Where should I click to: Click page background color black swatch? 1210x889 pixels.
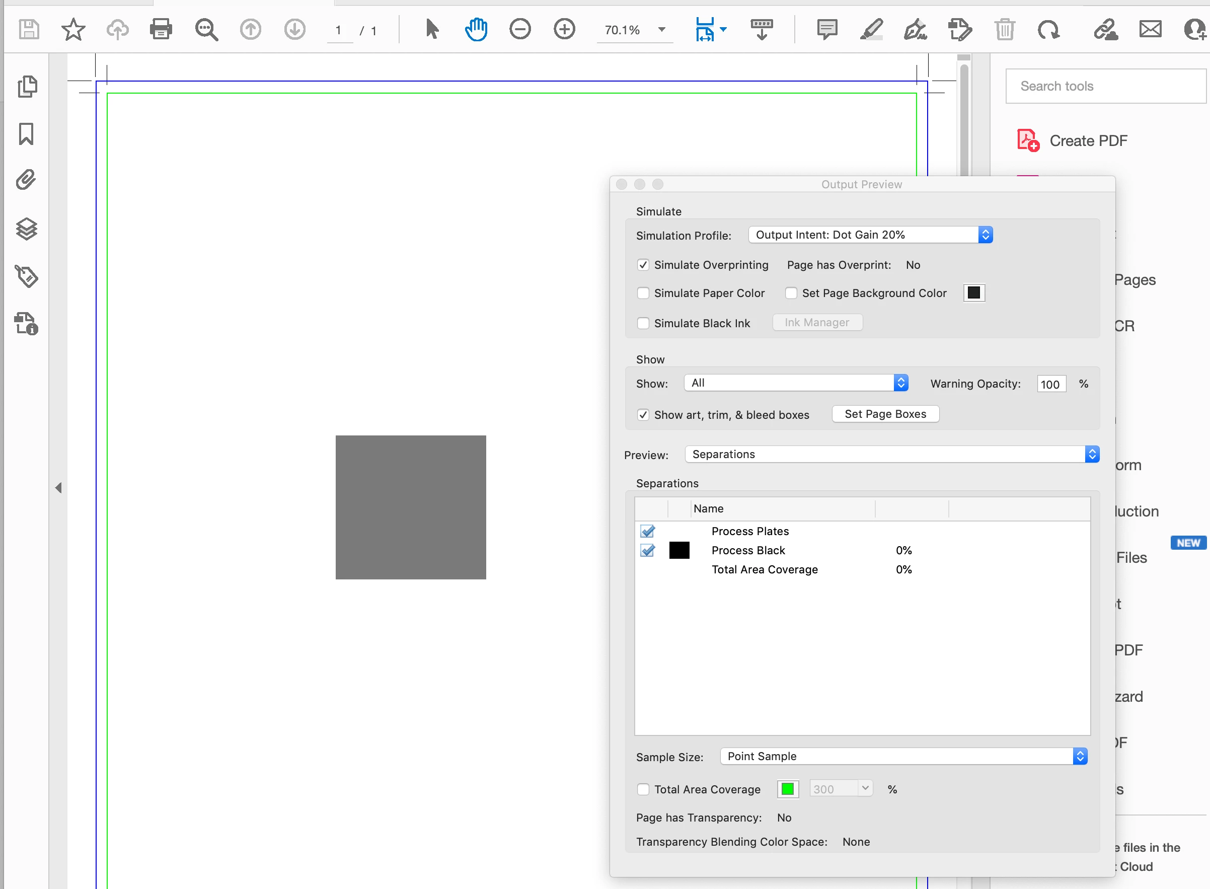click(x=973, y=293)
